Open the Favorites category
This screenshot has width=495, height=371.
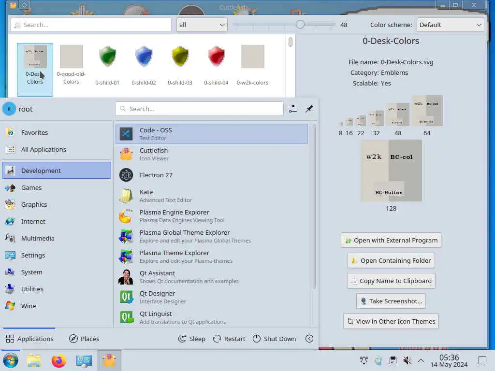coord(57,132)
